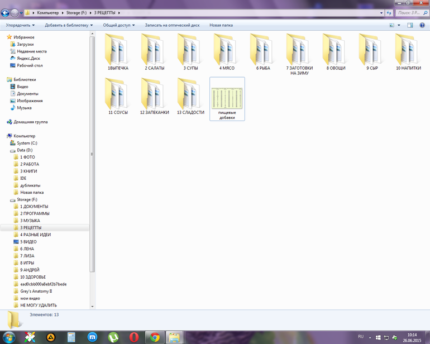The image size is (430, 344).
Task: Select Storage (F:) in the tree
Action: pos(27,199)
